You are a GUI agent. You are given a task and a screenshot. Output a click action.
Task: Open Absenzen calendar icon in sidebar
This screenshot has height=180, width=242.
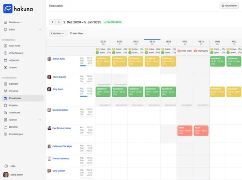5,60
